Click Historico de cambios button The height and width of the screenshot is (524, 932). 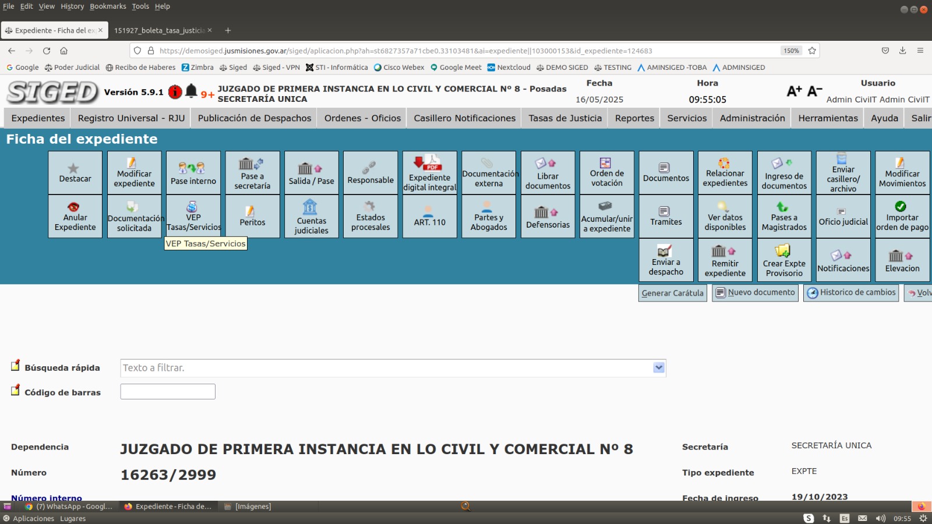[x=851, y=293]
